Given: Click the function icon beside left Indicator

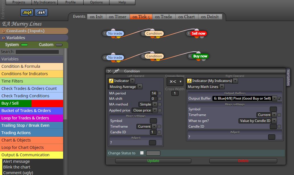Looking at the screenshot, I should (111, 81).
